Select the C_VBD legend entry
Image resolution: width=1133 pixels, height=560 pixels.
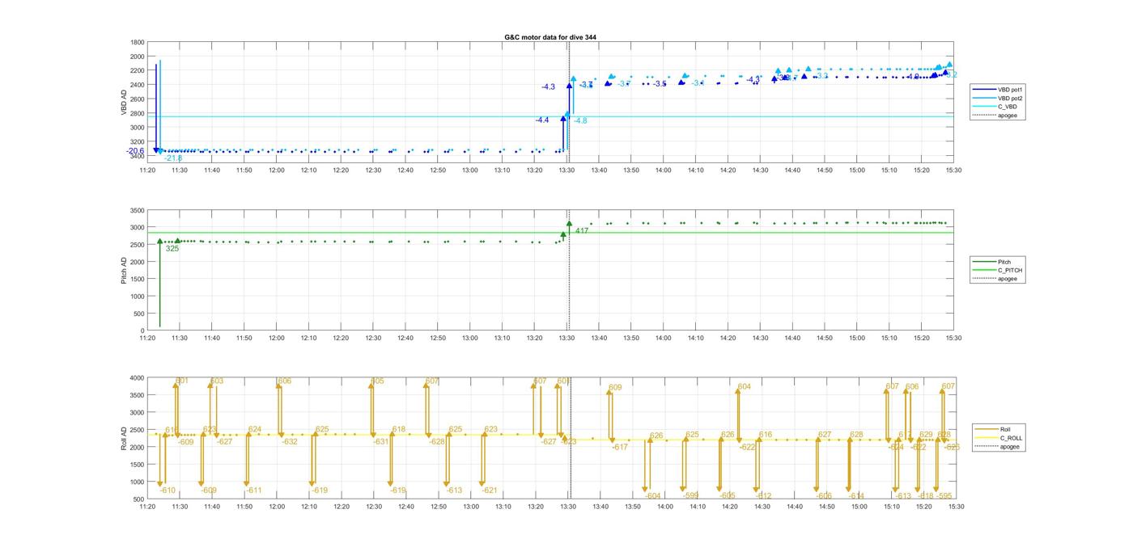[x=996, y=107]
